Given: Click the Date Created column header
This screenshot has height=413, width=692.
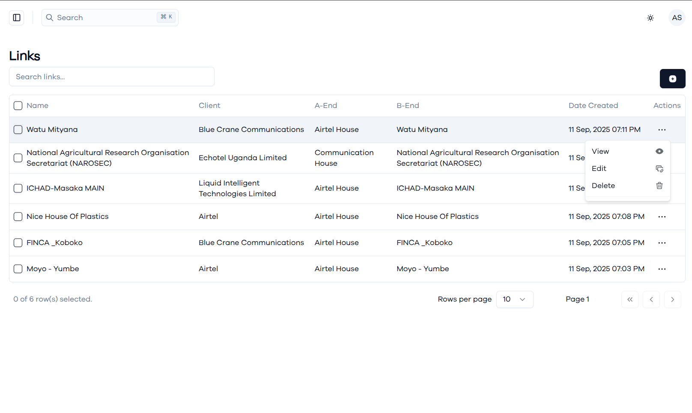Looking at the screenshot, I should click(x=593, y=106).
